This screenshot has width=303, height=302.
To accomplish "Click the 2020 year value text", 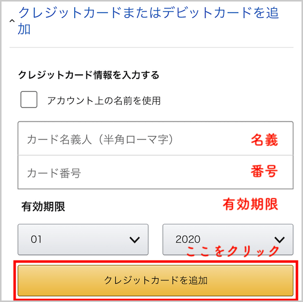I will [188, 239].
